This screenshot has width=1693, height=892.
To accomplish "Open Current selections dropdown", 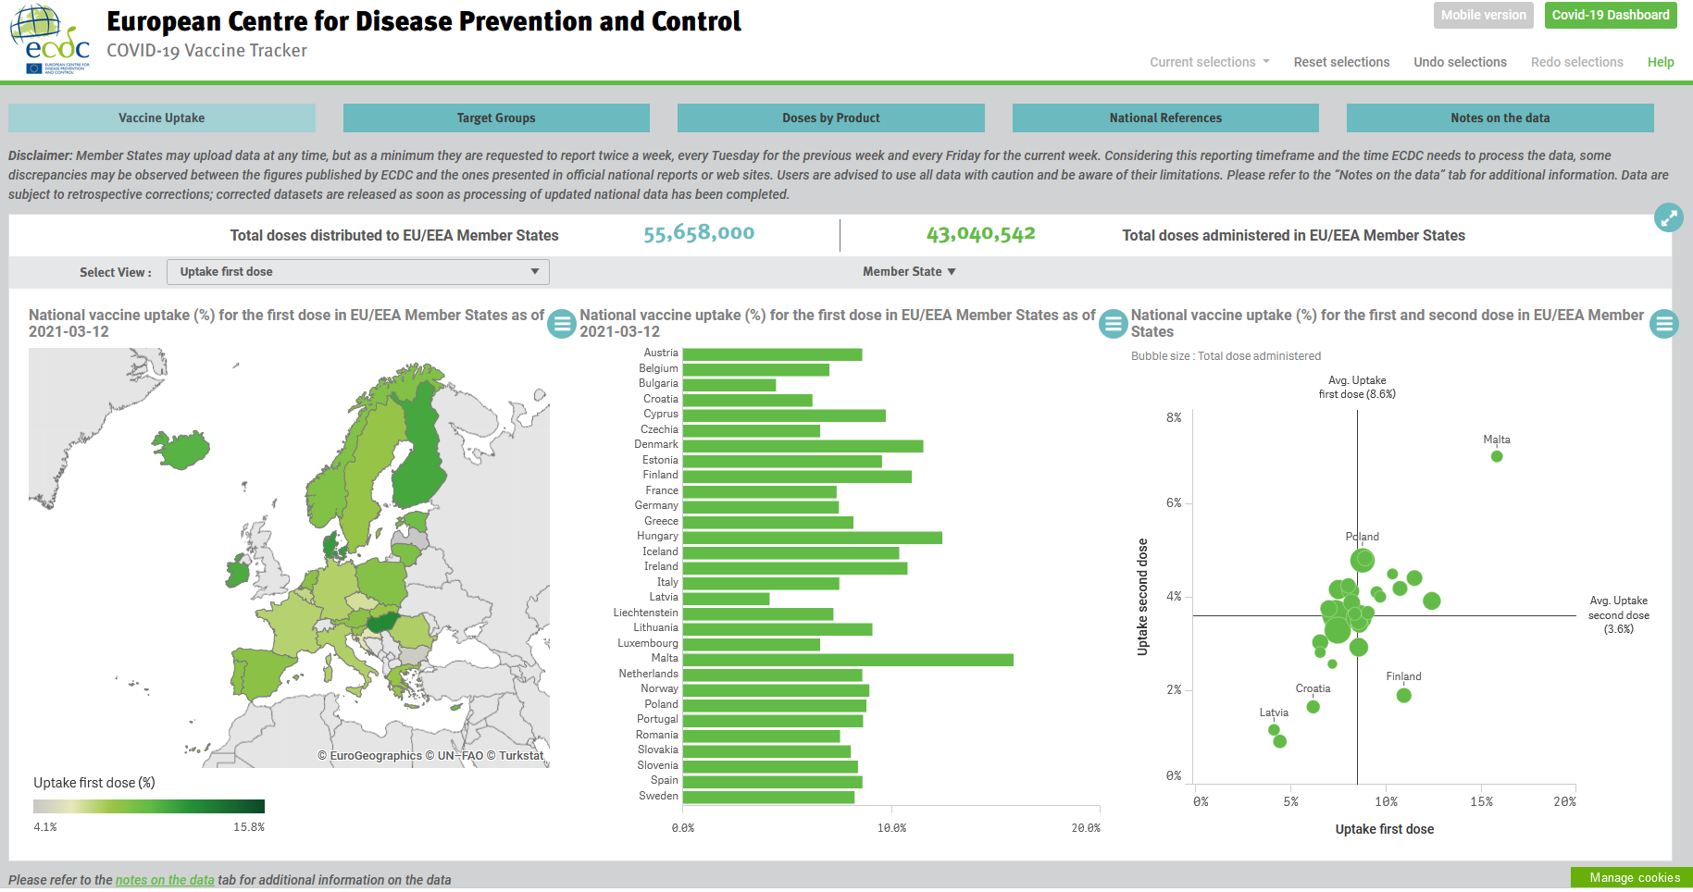I will 1210,62.
